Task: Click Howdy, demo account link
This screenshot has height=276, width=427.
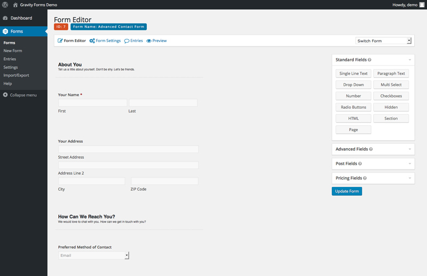Action: [405, 5]
